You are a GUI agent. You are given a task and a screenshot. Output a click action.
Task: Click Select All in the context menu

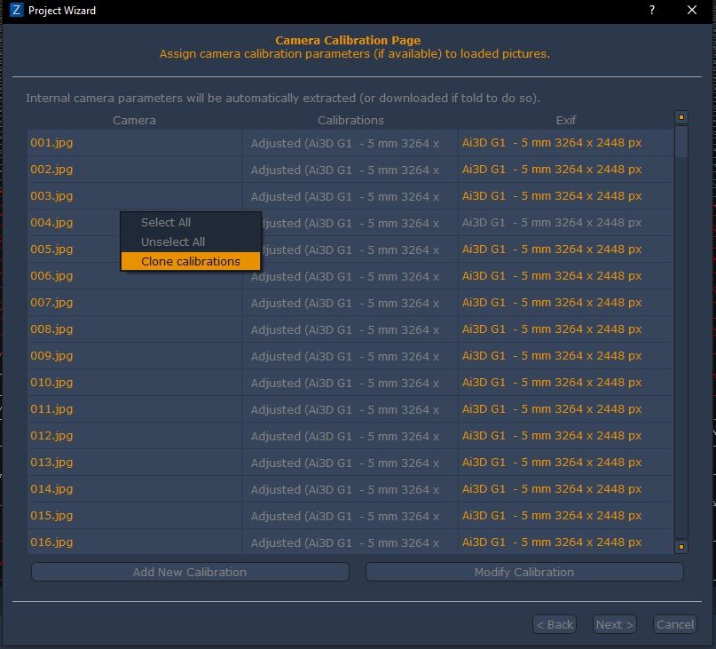[166, 223]
